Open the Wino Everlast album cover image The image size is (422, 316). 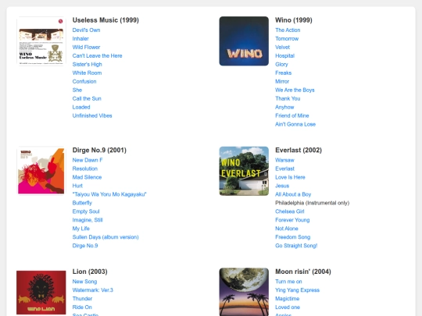(x=244, y=171)
